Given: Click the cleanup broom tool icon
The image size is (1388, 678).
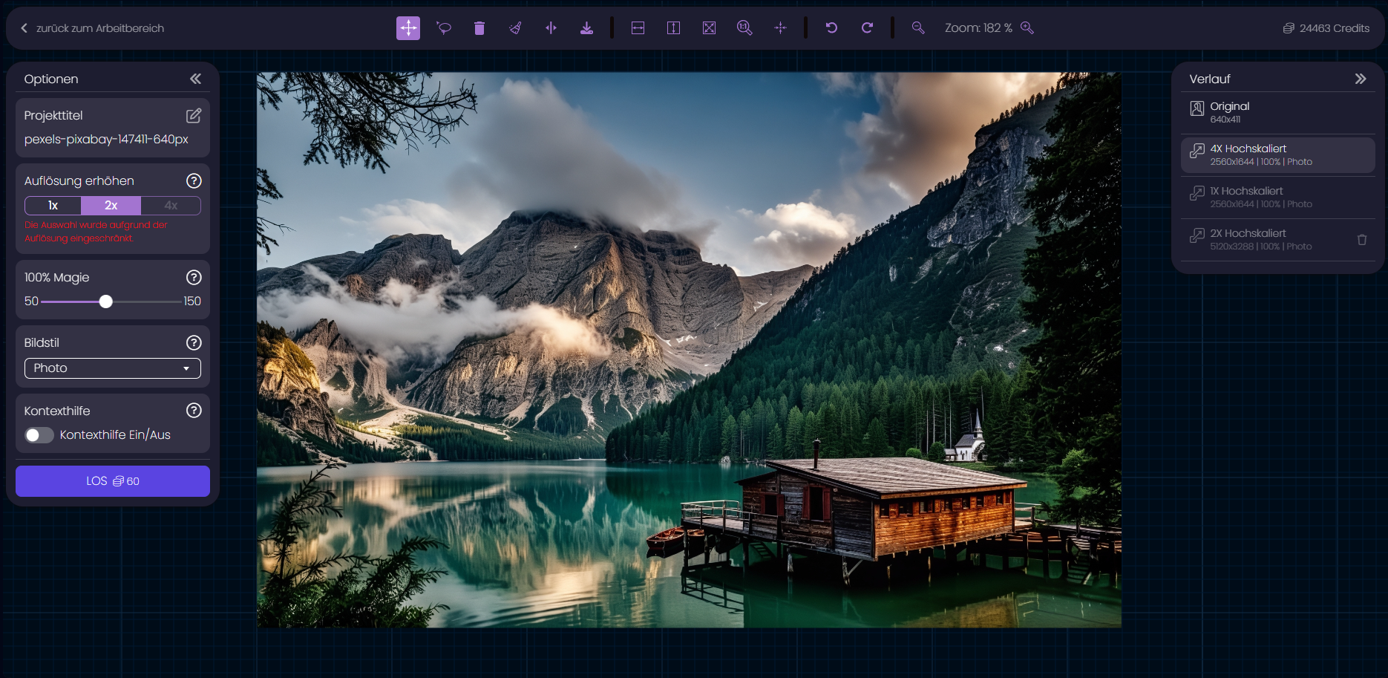Looking at the screenshot, I should coord(515,28).
